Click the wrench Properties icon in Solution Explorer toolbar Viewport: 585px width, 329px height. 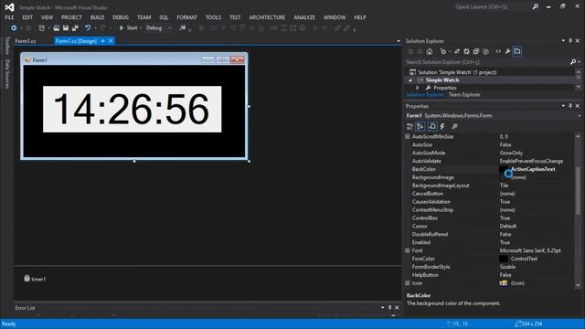pyautogui.click(x=508, y=51)
